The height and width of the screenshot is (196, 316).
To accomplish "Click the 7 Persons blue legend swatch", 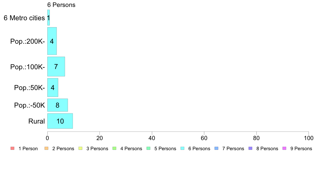I will click(217, 148).
